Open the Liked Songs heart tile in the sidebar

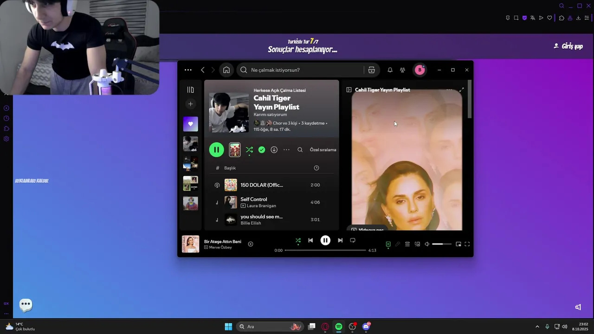pyautogui.click(x=190, y=124)
